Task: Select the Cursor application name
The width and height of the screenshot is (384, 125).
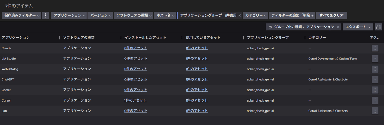Action: 6,100
